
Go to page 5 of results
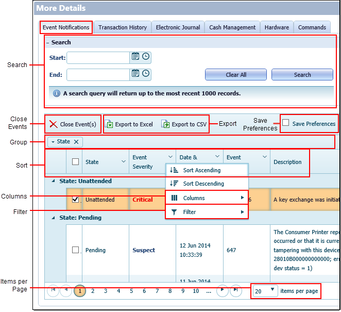pyautogui.click(x=131, y=291)
